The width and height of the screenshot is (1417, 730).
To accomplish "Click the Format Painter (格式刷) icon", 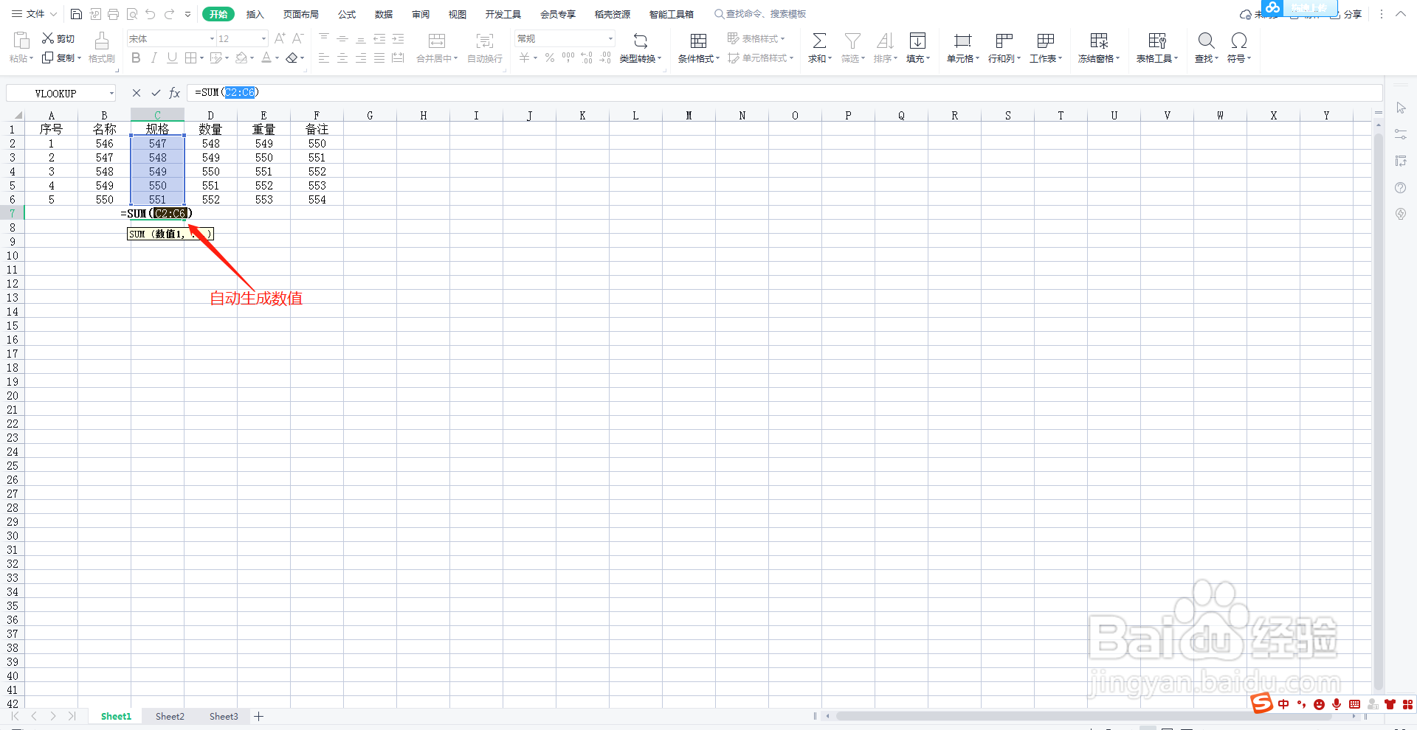I will click(102, 41).
